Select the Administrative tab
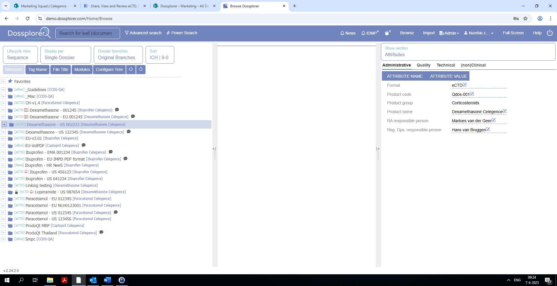The height and width of the screenshot is (286, 557). pos(397,65)
